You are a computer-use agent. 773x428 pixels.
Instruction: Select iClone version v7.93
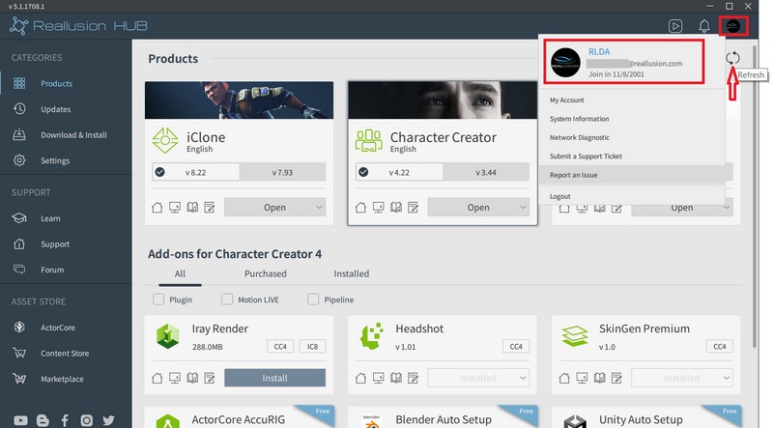[282, 172]
